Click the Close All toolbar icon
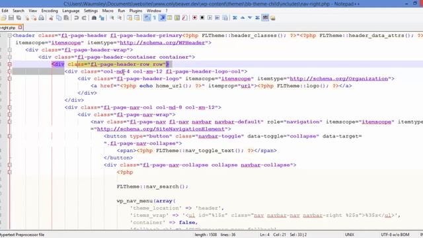Image resolution: width=423 pixels, height=238 pixels. [x=34, y=18]
